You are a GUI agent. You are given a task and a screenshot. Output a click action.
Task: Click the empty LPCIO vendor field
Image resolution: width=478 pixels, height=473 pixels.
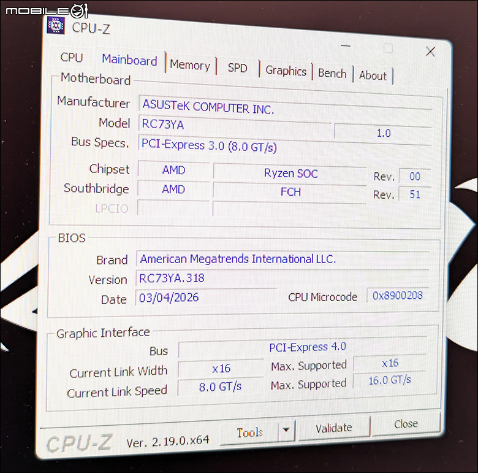coord(173,208)
